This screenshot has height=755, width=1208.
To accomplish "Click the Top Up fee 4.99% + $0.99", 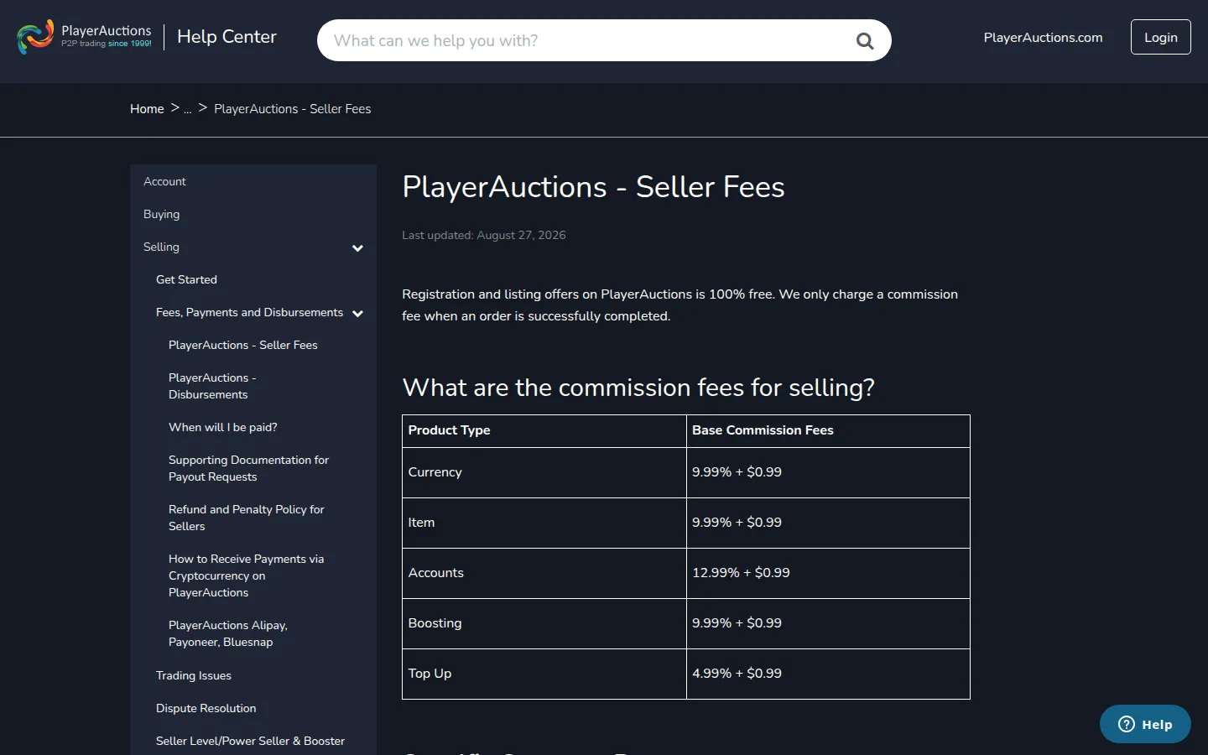I will (737, 674).
